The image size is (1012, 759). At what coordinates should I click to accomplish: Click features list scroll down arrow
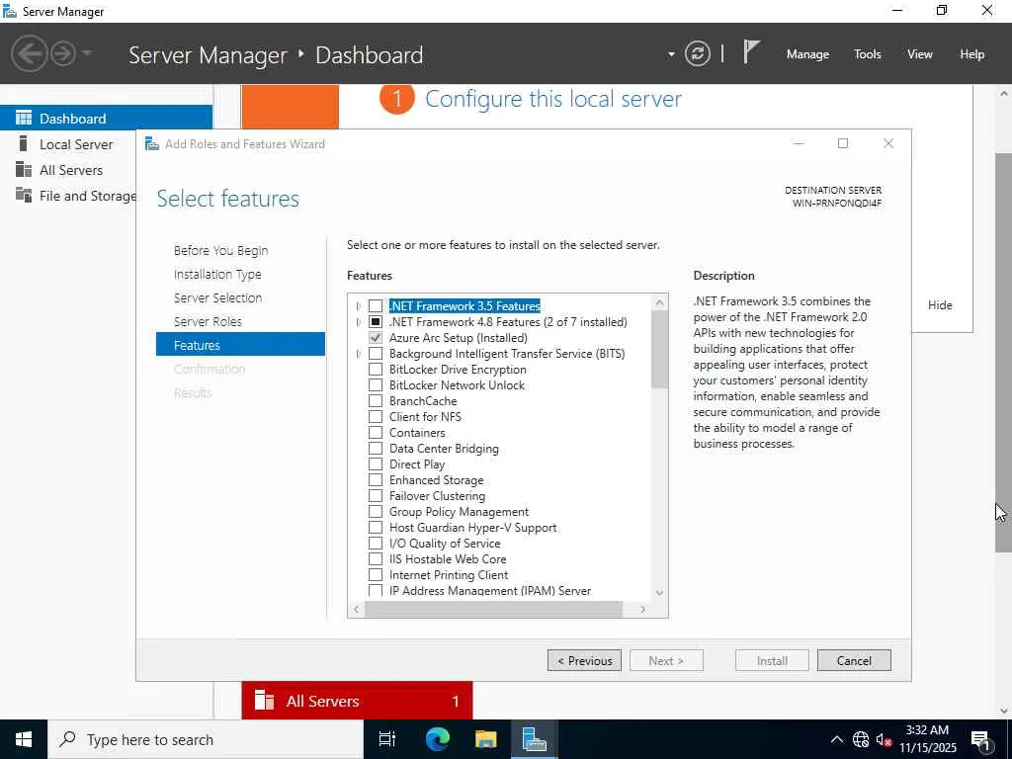coord(659,593)
